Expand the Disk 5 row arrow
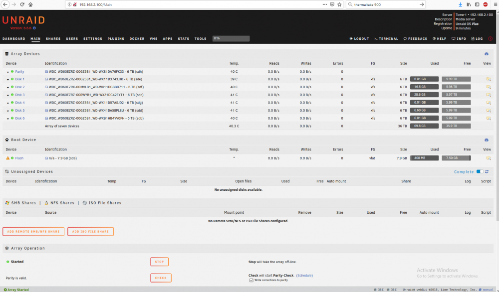 click(8, 111)
